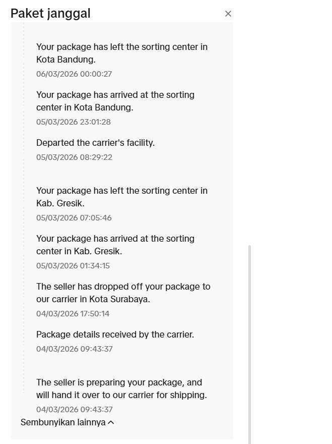332x444 pixels.
Task: Collapse history via Sembunyikan lainnya
Action: pyautogui.click(x=63, y=422)
